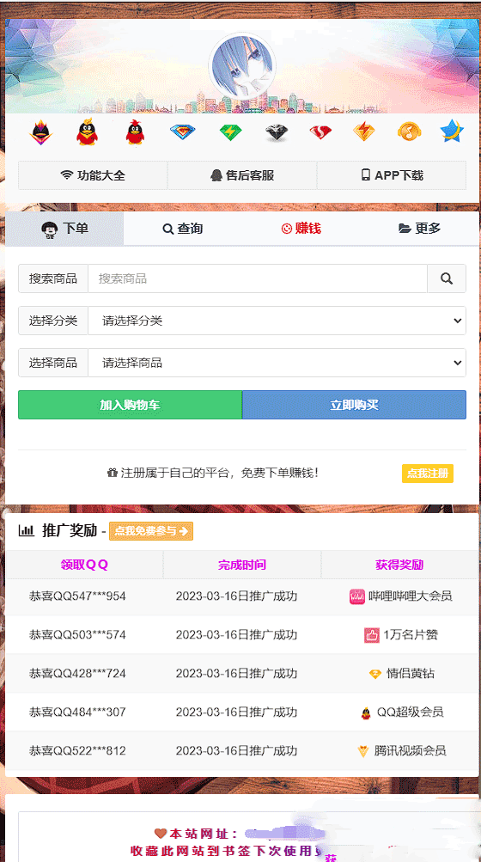Click the green lightning diamond icon

[x=231, y=132]
